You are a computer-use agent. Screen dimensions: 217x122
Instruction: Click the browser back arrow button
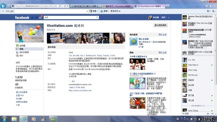click(3, 6)
